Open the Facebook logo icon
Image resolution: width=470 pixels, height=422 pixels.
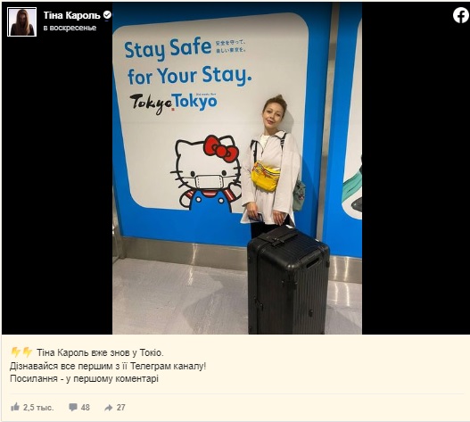pos(461,15)
